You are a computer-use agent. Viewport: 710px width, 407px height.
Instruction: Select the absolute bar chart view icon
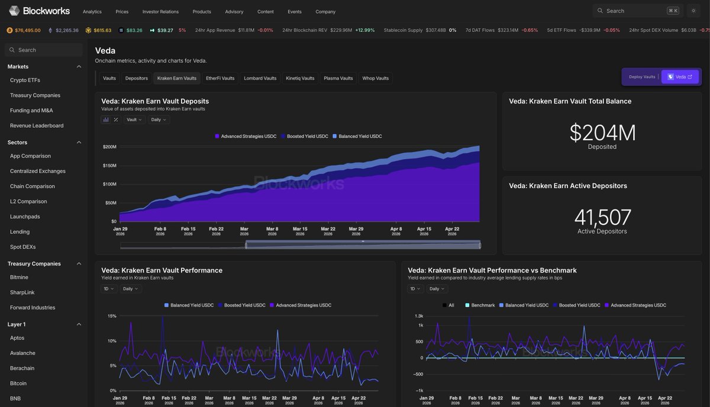[106, 119]
